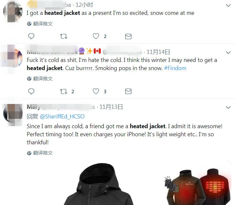This screenshot has width=235, height=205.
Task: Share the November 14 tweet by message
Action: pos(128,91)
